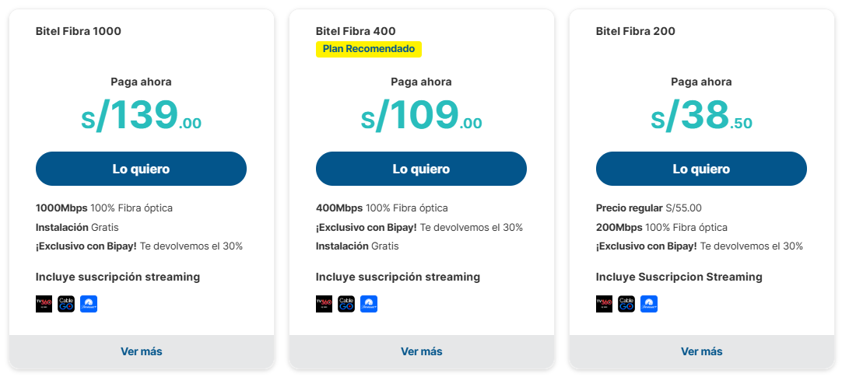Click the Bitel Fibra 1000 title
This screenshot has width=849, height=384.
point(79,32)
